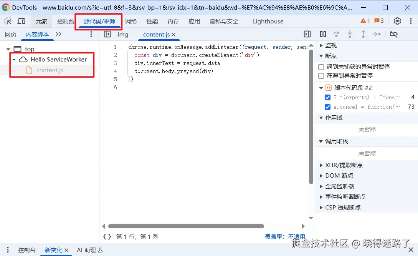Screen dimensions: 418x256
Task: Show more navigator tabs with the chevron
Action: click(x=58, y=34)
